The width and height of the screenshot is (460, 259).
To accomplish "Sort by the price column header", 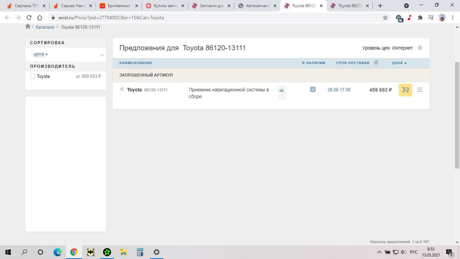I will 399,63.
